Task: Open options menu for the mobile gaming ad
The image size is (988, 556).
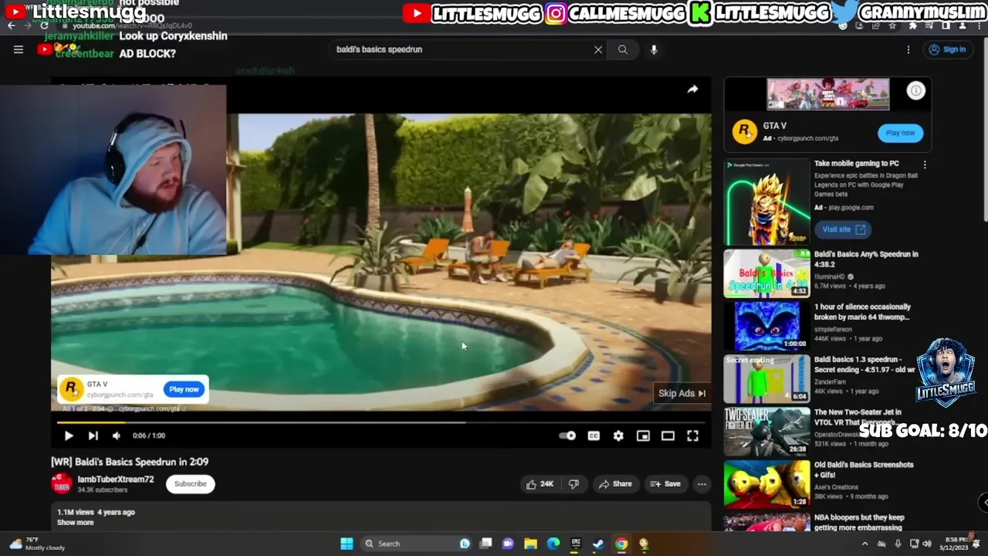Action: coord(925,164)
